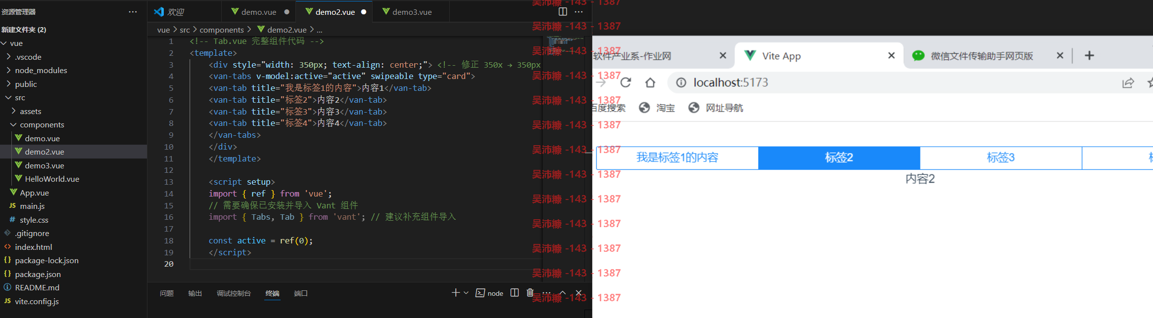
Task: Open the new terminal launch profile dropdown
Action: (x=466, y=293)
